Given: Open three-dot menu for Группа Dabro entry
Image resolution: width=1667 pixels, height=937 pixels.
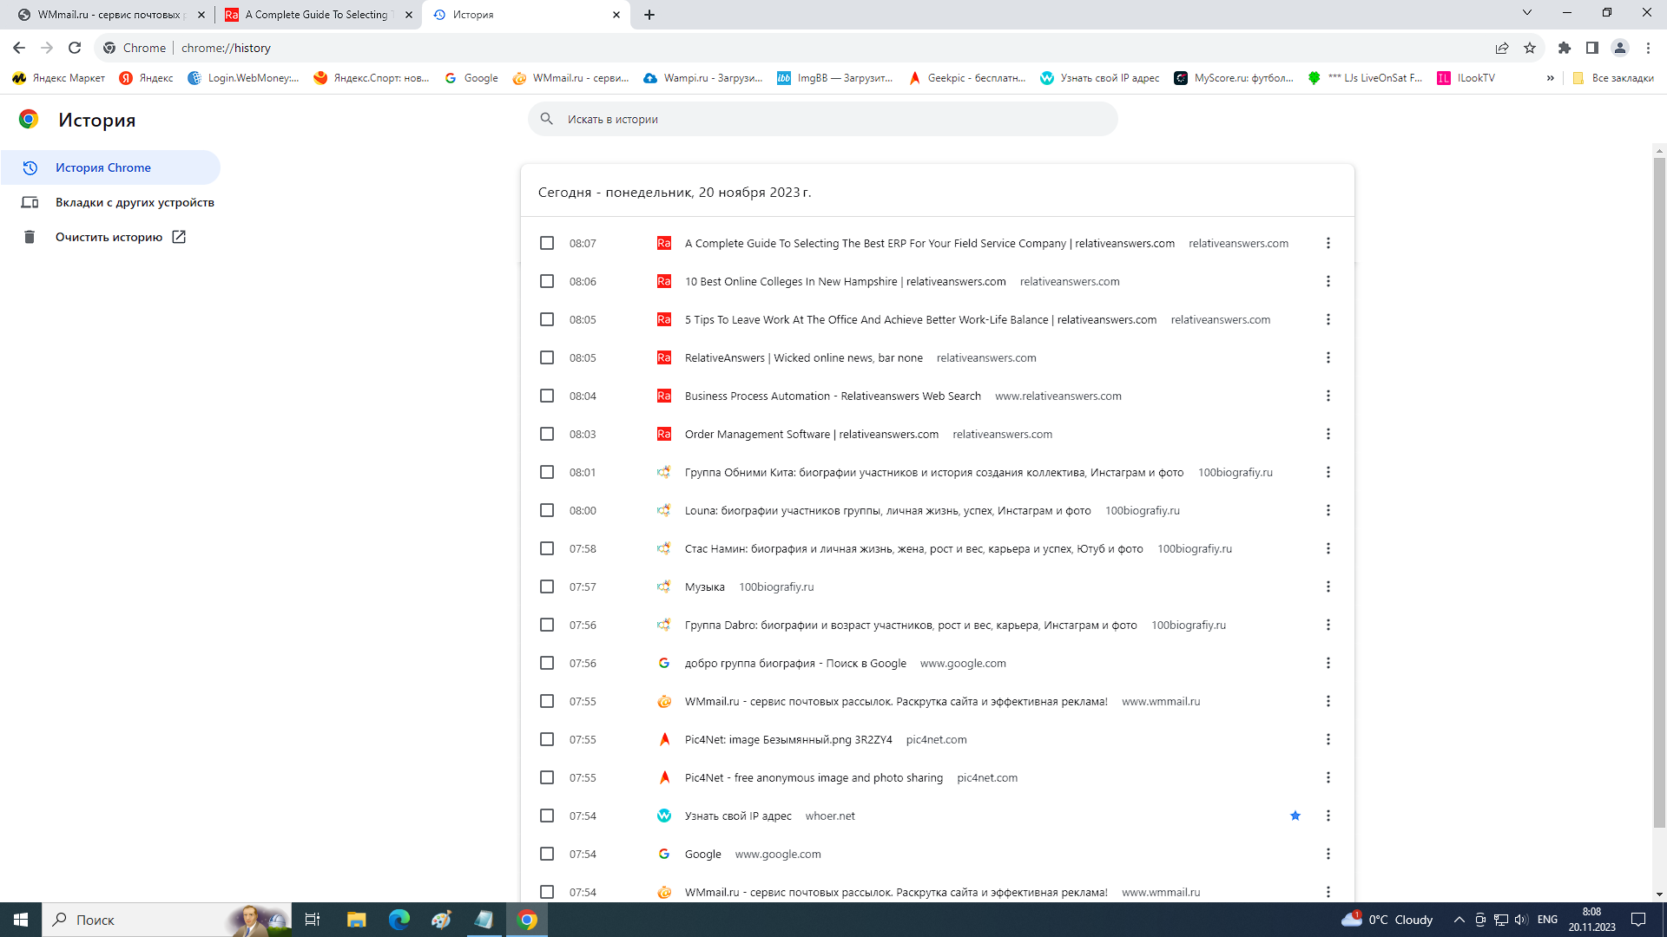Looking at the screenshot, I should coord(1328,625).
